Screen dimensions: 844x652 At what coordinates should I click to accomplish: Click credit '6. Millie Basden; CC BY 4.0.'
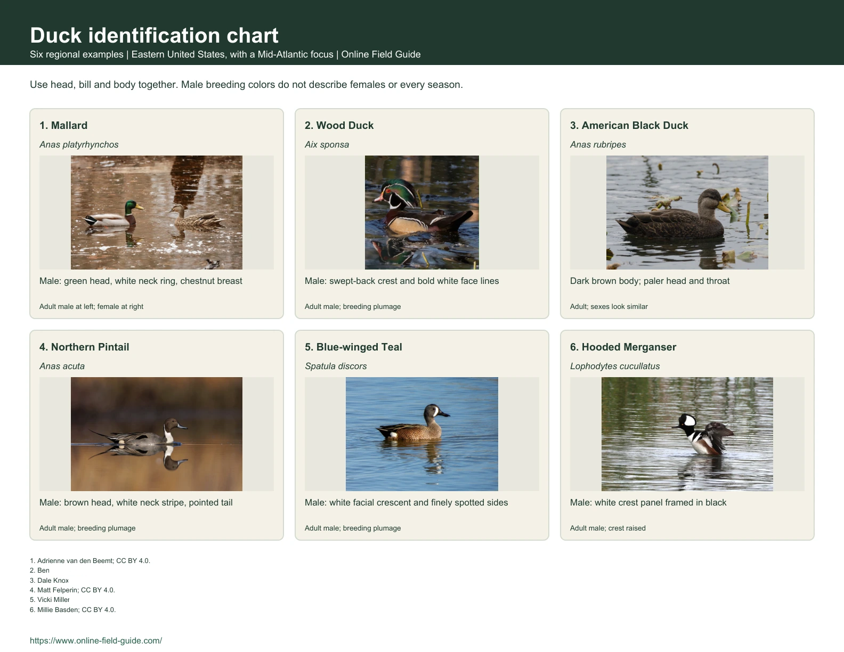(72, 609)
